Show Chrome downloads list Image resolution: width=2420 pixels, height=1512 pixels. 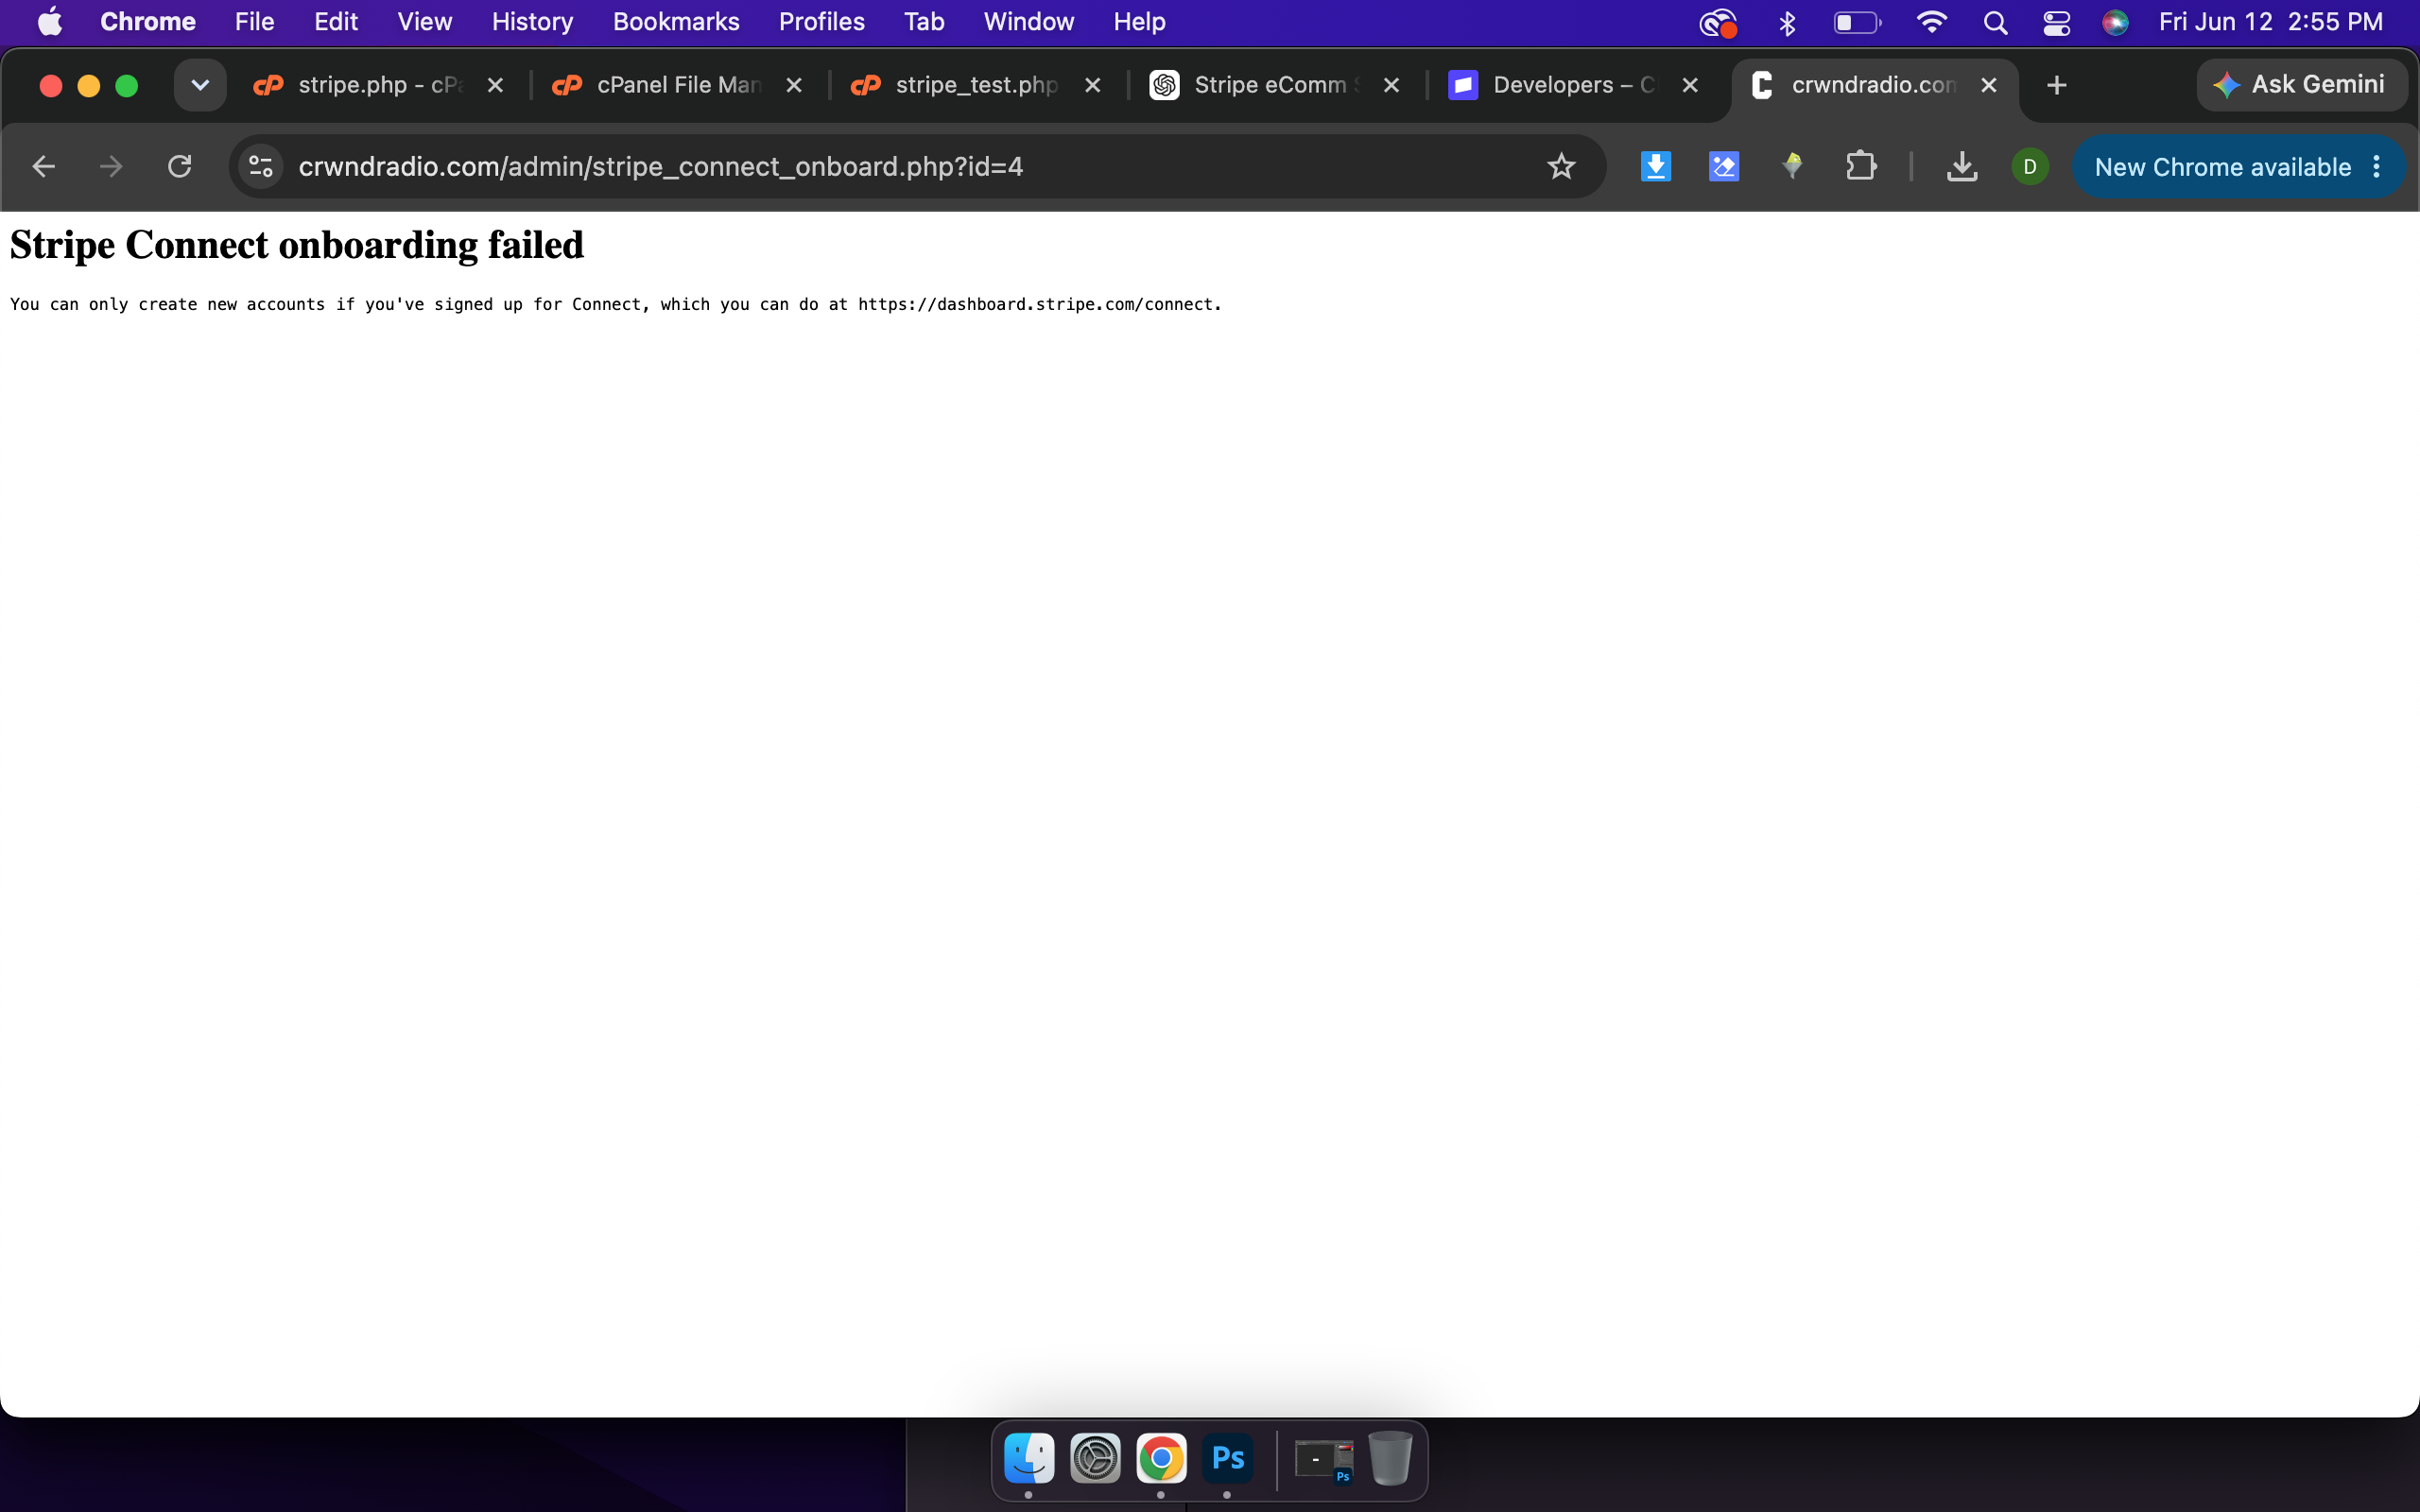click(1962, 166)
